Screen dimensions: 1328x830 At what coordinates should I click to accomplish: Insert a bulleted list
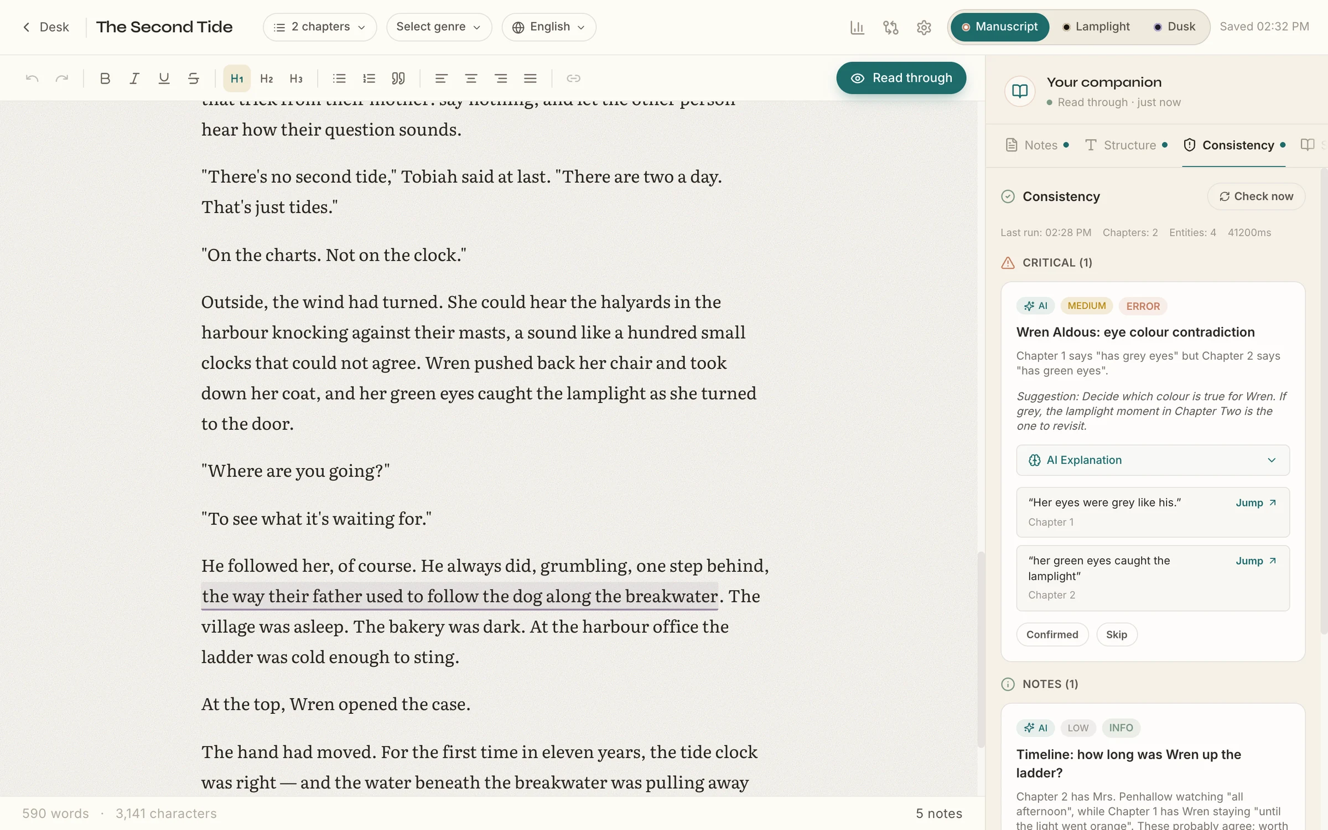(x=339, y=79)
